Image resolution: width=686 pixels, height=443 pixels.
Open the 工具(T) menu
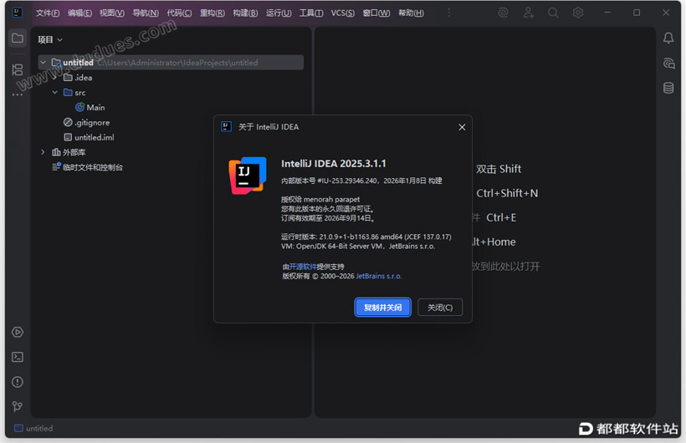[x=311, y=13]
